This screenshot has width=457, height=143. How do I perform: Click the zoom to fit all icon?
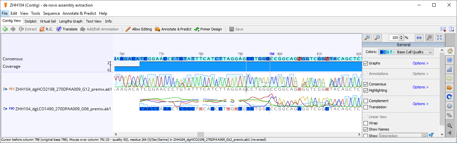tap(440, 38)
